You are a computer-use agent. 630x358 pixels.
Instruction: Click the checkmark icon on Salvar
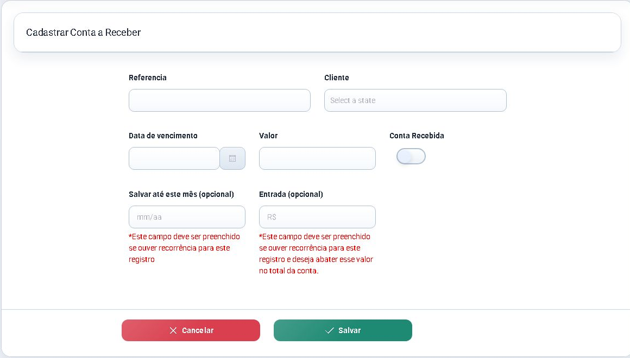[330, 330]
